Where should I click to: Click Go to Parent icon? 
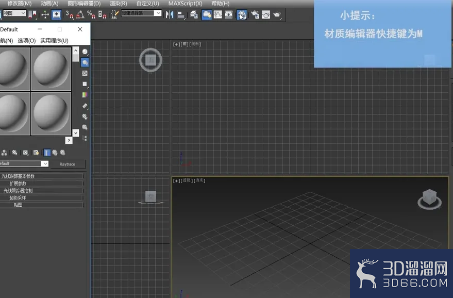(55, 153)
